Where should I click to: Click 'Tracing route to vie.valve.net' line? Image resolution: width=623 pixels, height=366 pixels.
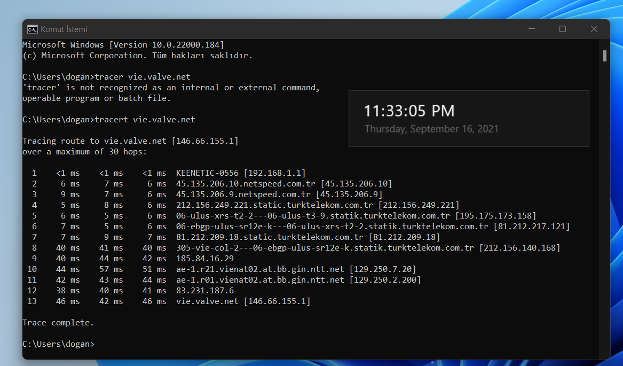pyautogui.click(x=130, y=141)
